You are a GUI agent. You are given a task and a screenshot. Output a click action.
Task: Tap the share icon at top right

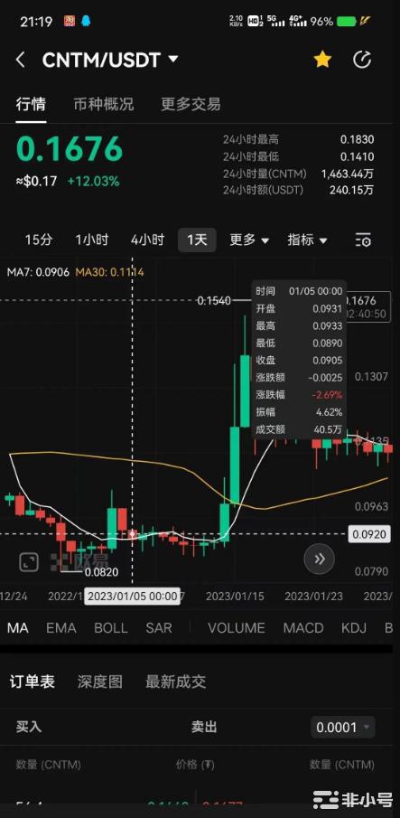point(362,60)
